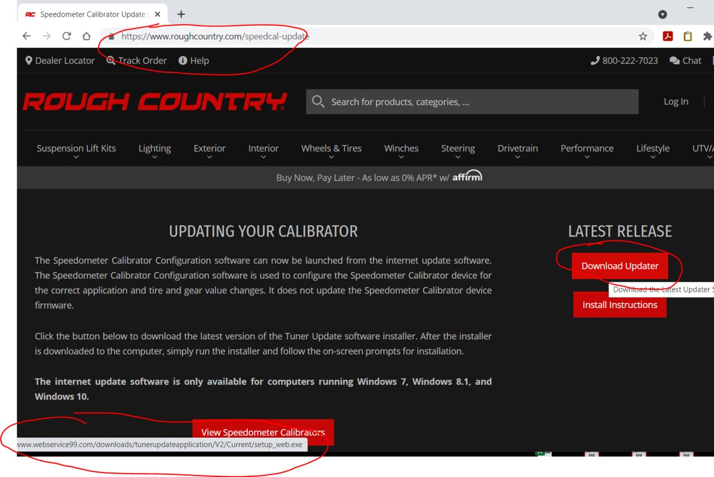
Task: Open the Help link
Action: [194, 60]
